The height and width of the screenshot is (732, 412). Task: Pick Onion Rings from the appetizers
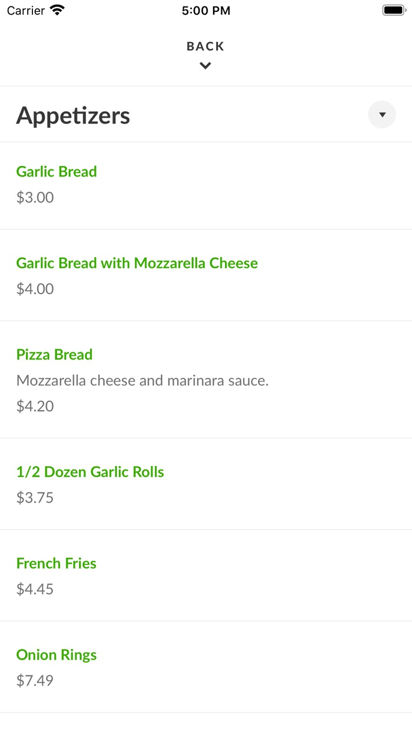pos(57,654)
